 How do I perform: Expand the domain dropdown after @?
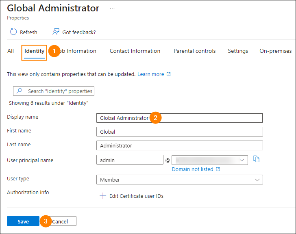pyautogui.click(x=209, y=160)
